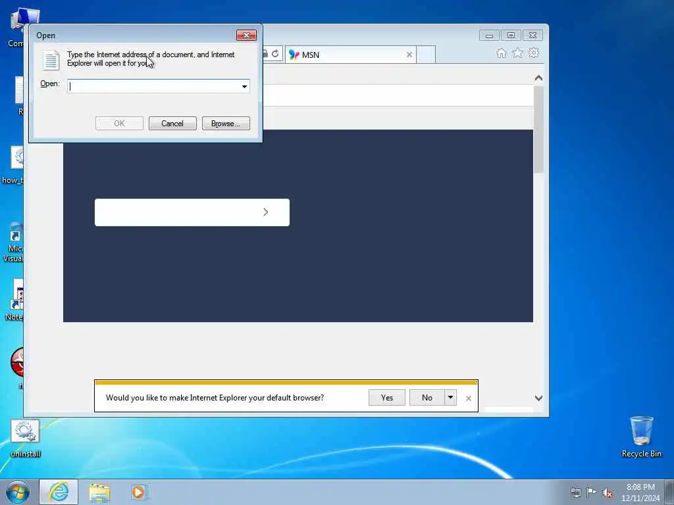
Task: Click the vertical scrollbar thumb in the browser
Action: [x=538, y=129]
